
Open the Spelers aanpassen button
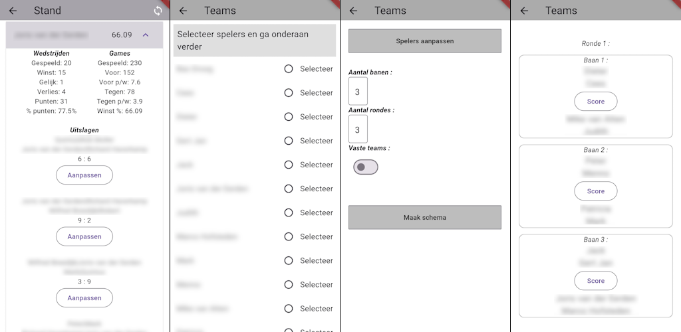pos(425,41)
